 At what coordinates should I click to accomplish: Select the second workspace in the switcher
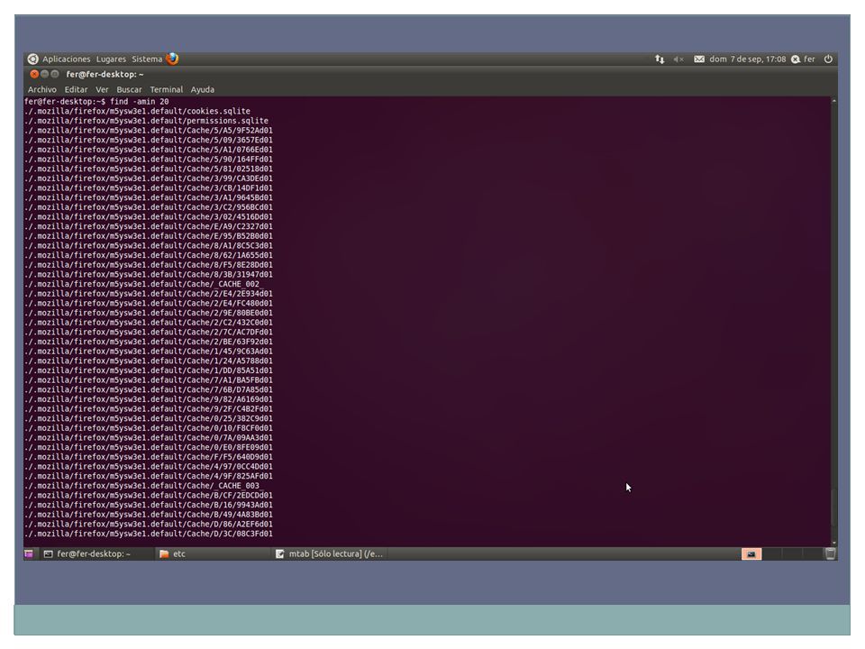[x=771, y=554]
